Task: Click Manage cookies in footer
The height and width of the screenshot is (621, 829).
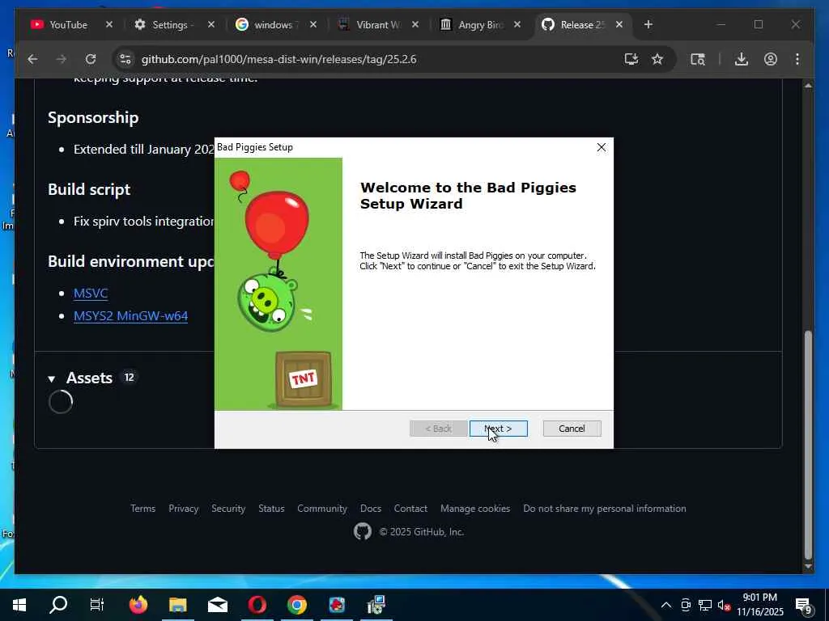Action: click(x=475, y=509)
